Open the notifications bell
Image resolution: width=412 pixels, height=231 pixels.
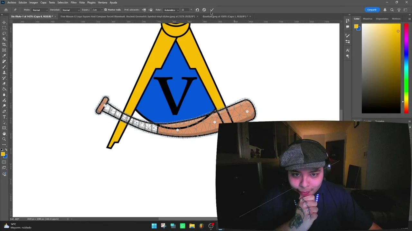[385, 10]
